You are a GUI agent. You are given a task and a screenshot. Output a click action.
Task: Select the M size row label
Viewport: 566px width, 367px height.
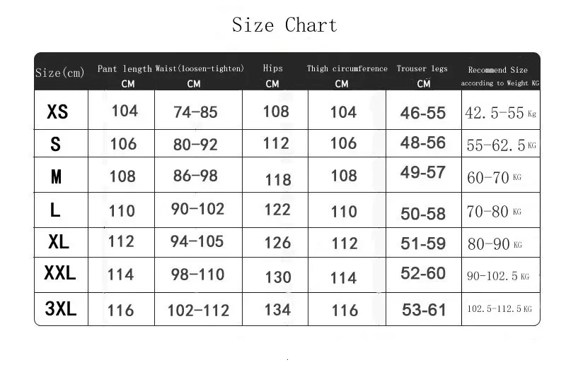click(x=56, y=177)
